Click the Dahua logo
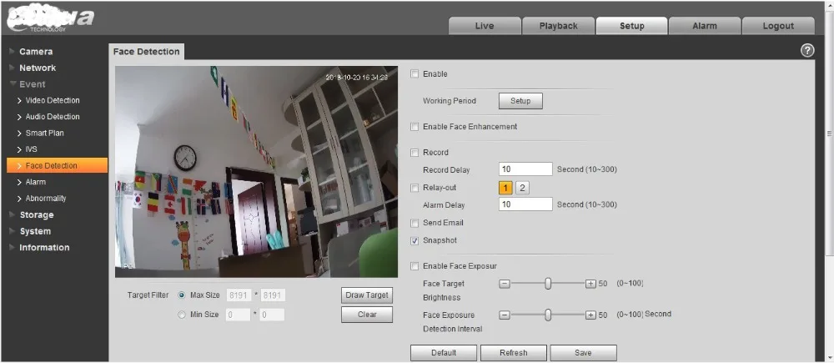 click(51, 19)
